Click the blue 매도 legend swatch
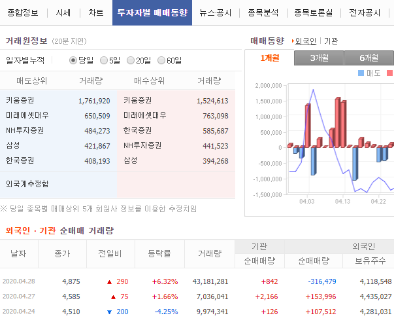 pos(361,73)
